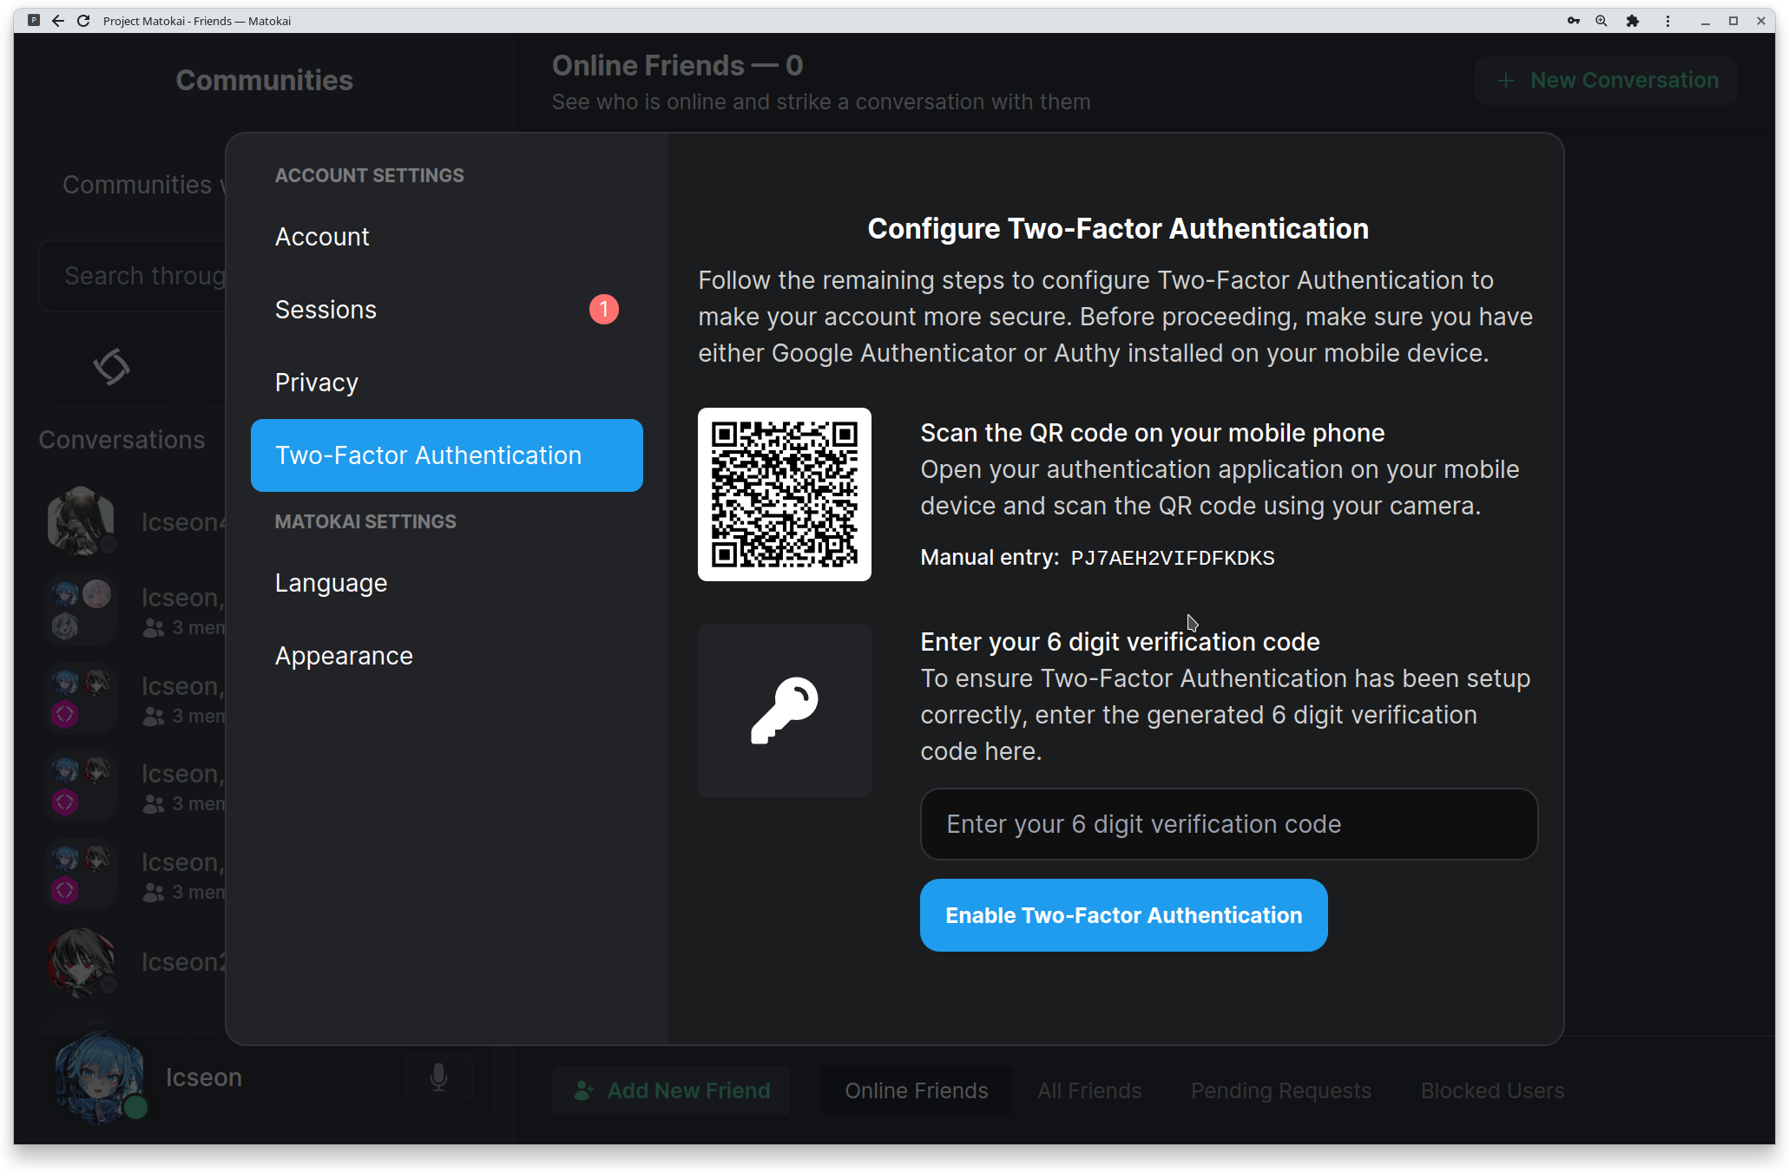This screenshot has width=1789, height=1172.
Task: Focus the communities search field
Action: [133, 276]
